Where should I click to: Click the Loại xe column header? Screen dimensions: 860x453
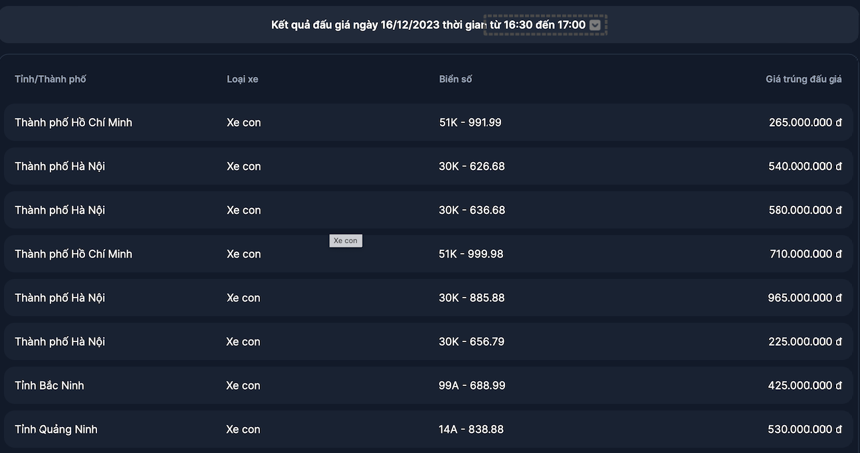(243, 79)
